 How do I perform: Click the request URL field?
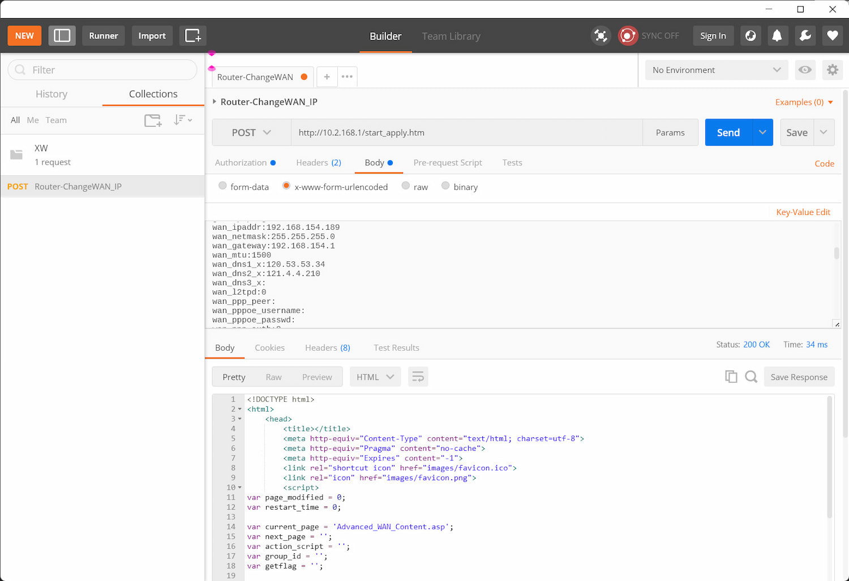tap(467, 132)
